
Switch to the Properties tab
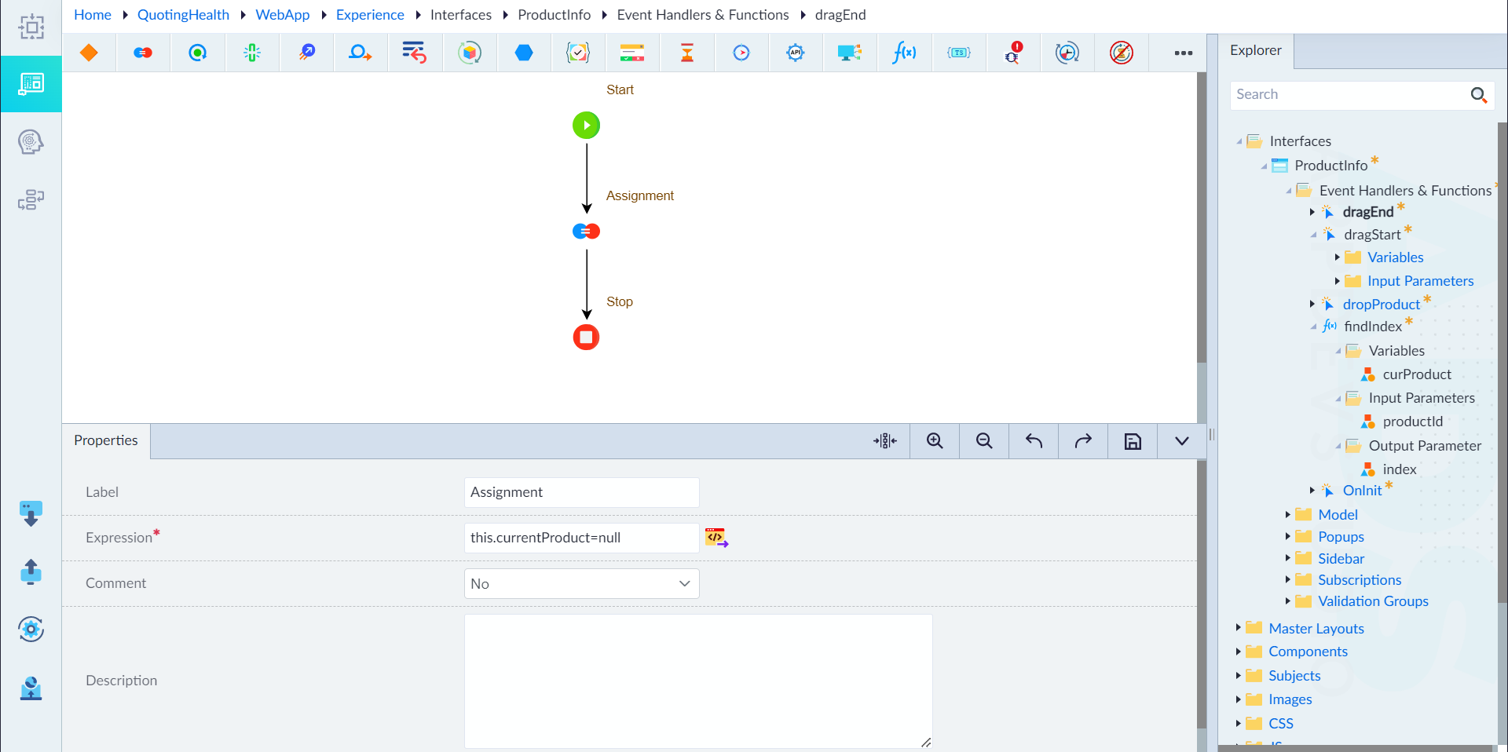(106, 441)
